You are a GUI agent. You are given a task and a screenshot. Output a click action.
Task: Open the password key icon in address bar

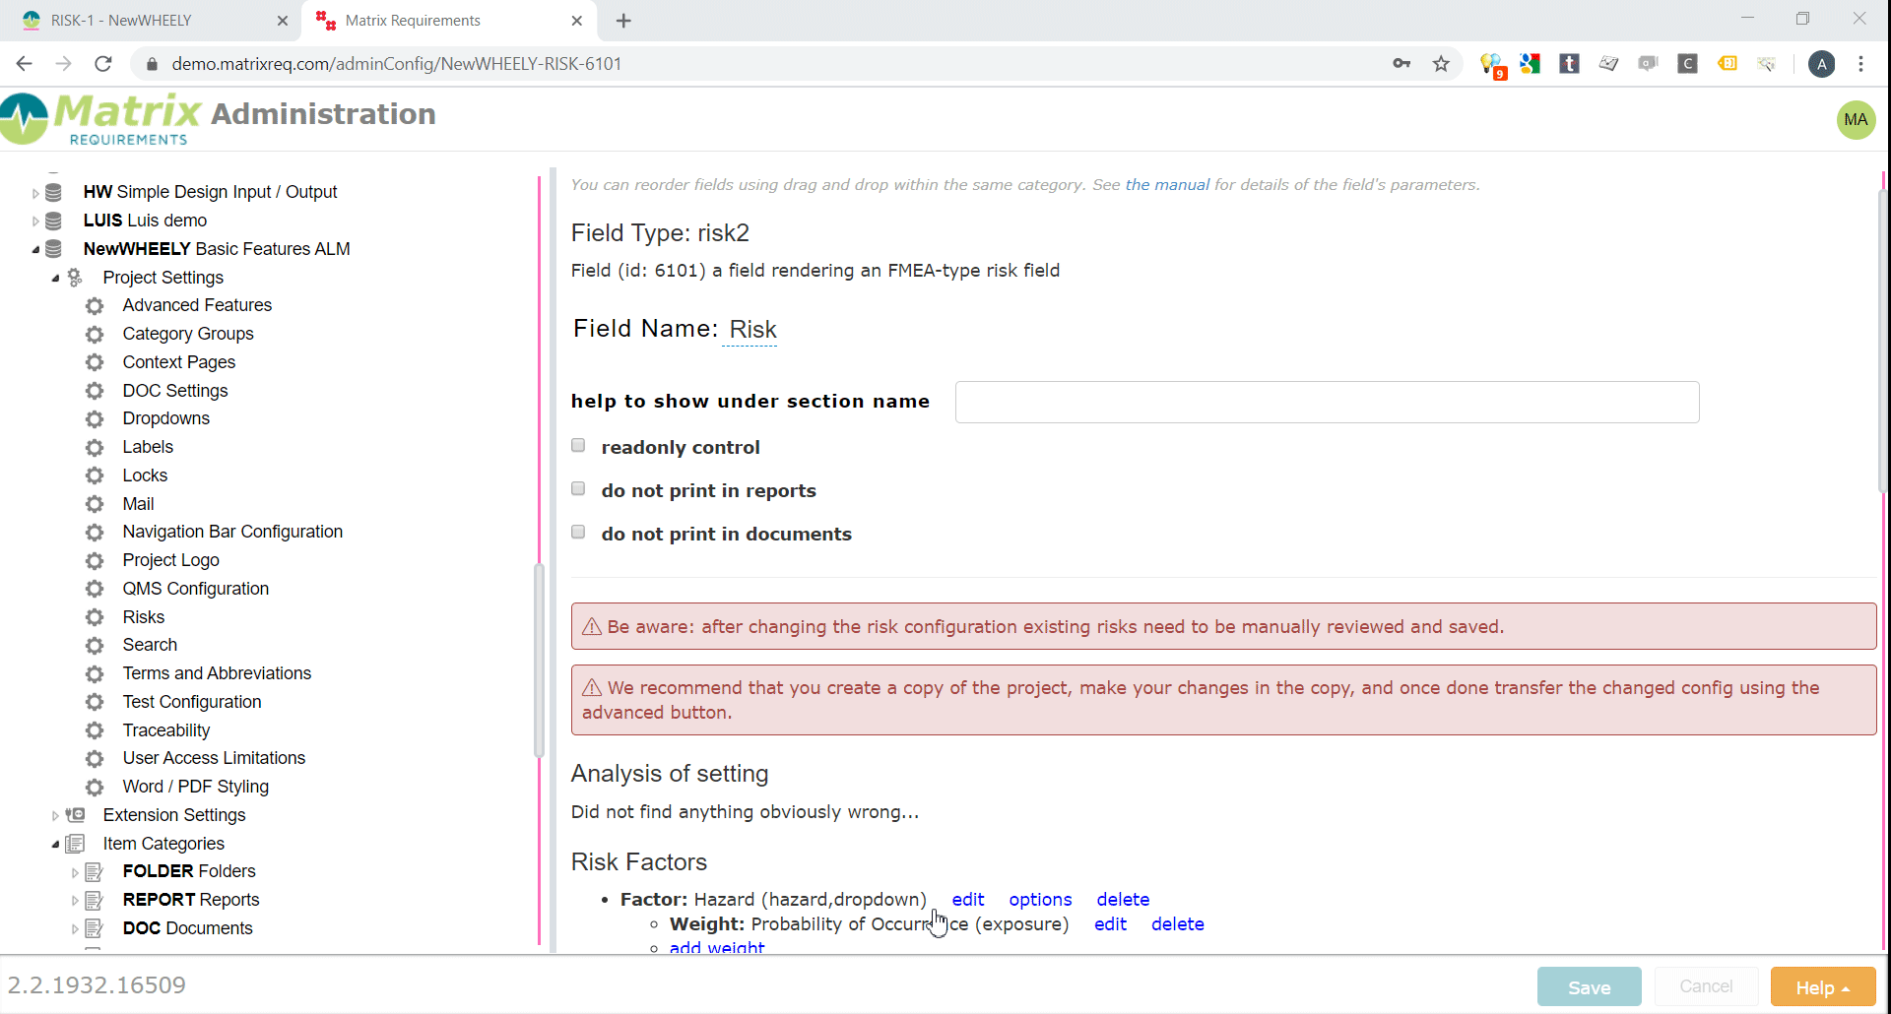pyautogui.click(x=1402, y=64)
